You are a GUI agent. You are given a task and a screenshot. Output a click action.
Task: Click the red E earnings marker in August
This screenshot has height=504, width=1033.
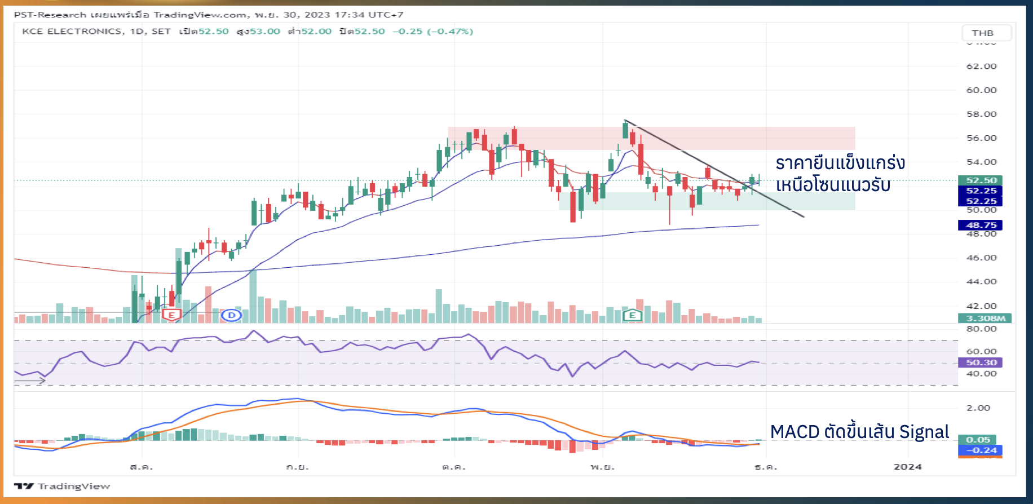tap(171, 315)
